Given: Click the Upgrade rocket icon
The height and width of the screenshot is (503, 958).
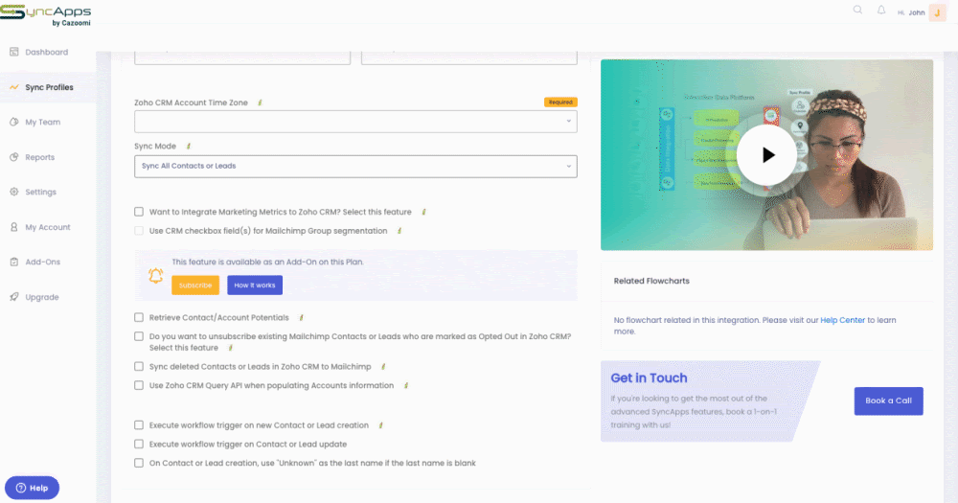Looking at the screenshot, I should pos(14,297).
